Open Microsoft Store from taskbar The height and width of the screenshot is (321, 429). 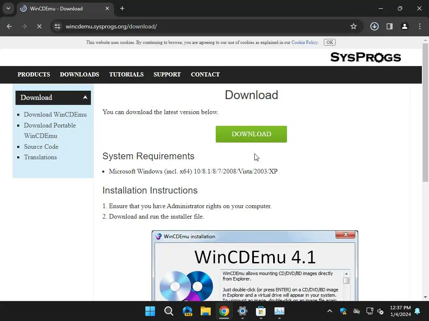click(x=261, y=311)
